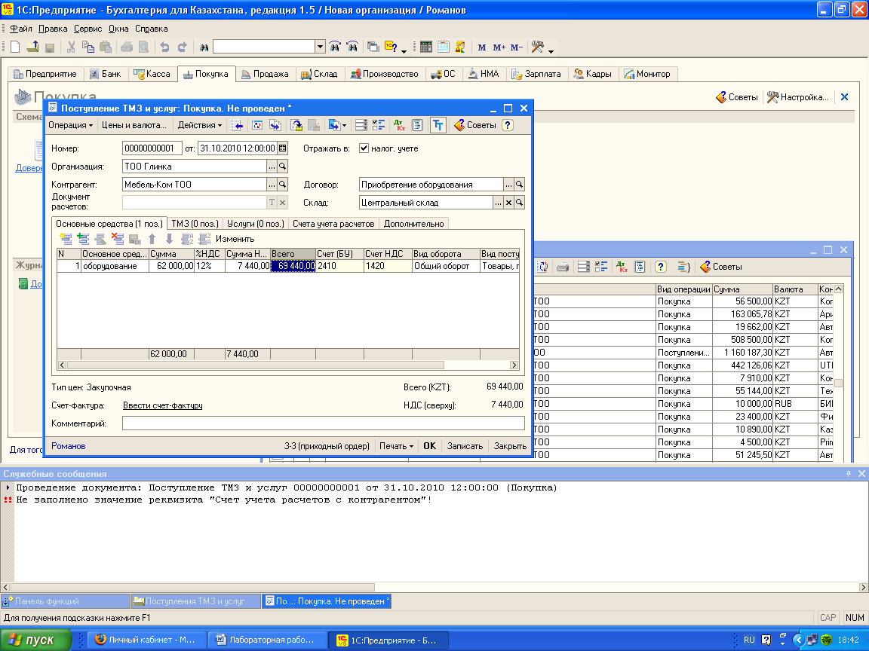Open ellipsis selector for Склад field
The image size is (869, 651).
498,203
